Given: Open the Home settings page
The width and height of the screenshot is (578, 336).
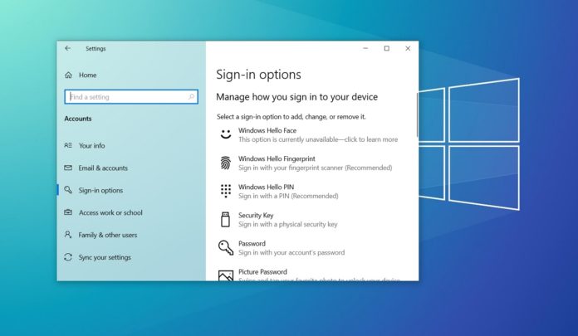Looking at the screenshot, I should click(87, 75).
